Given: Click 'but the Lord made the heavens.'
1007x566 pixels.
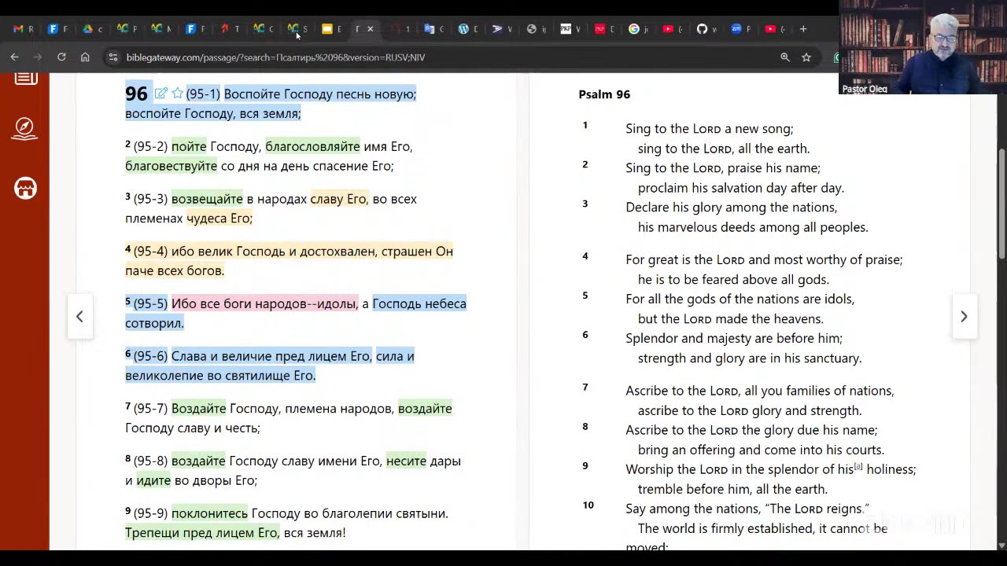Looking at the screenshot, I should click(730, 319).
